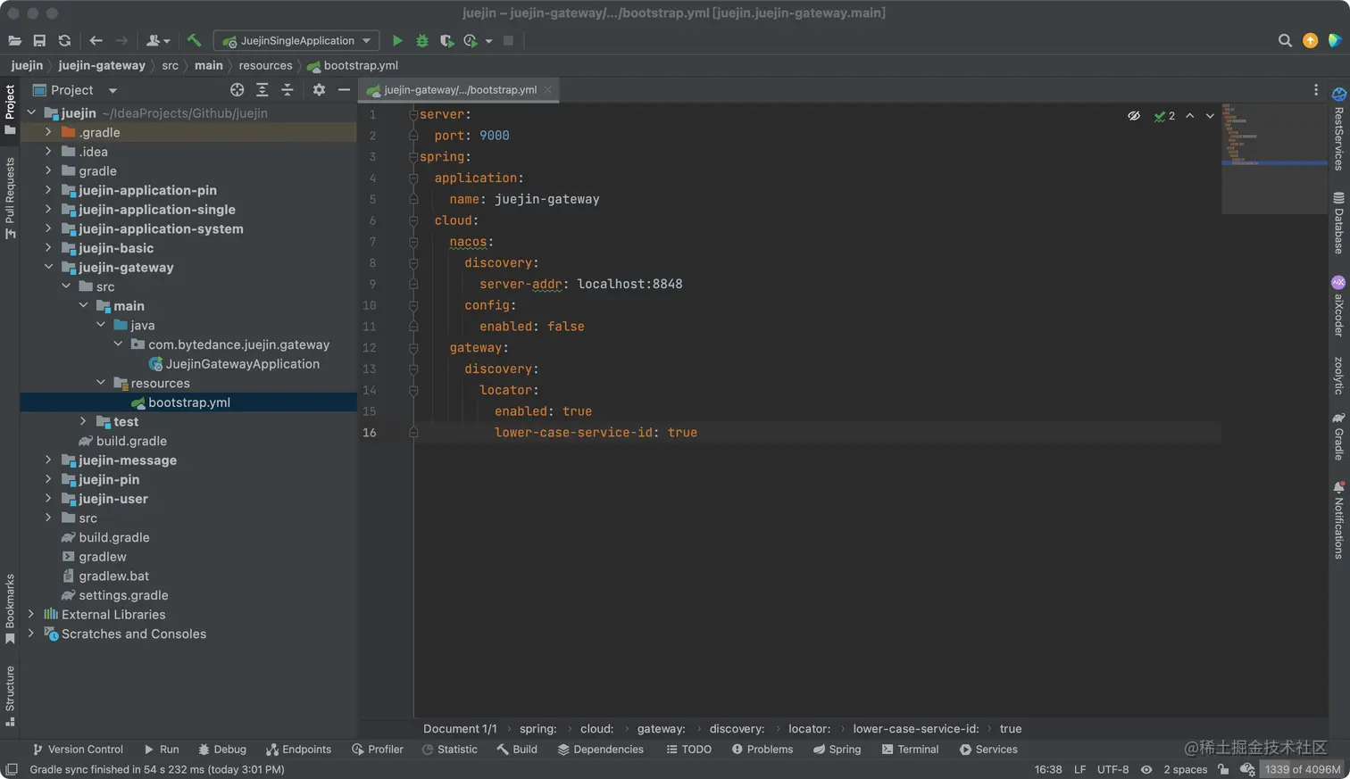Viewport: 1350px width, 779px height.
Task: Open the Terminal tool tab
Action: click(910, 750)
